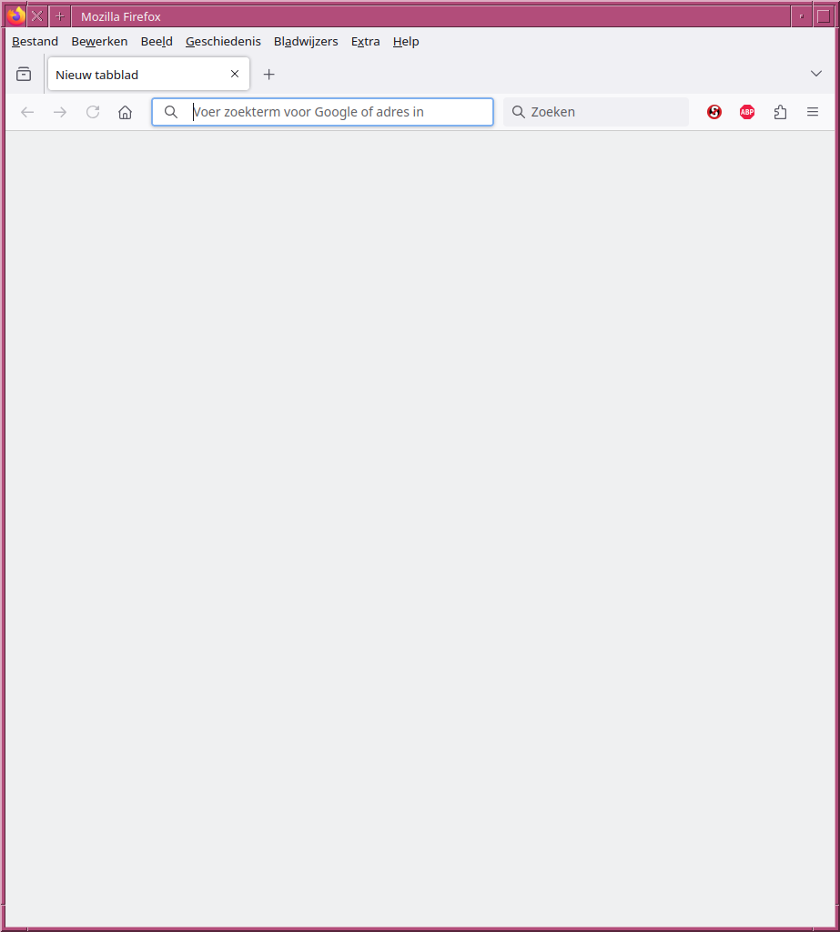Select the Nieuw tabblad tab
The image size is (840, 932).
point(148,75)
